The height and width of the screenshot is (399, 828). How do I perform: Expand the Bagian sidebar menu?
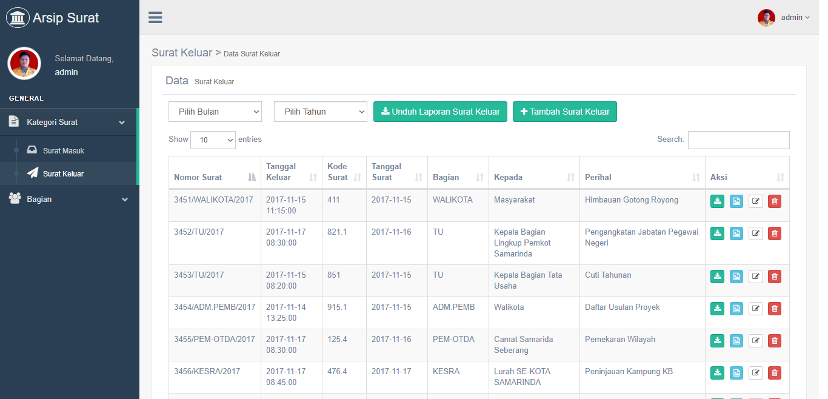(69, 199)
